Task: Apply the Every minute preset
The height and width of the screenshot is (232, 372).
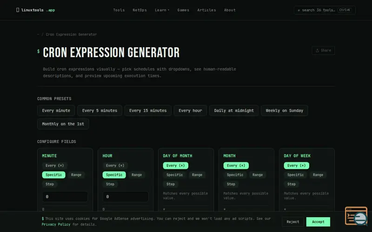Action: tap(56, 110)
